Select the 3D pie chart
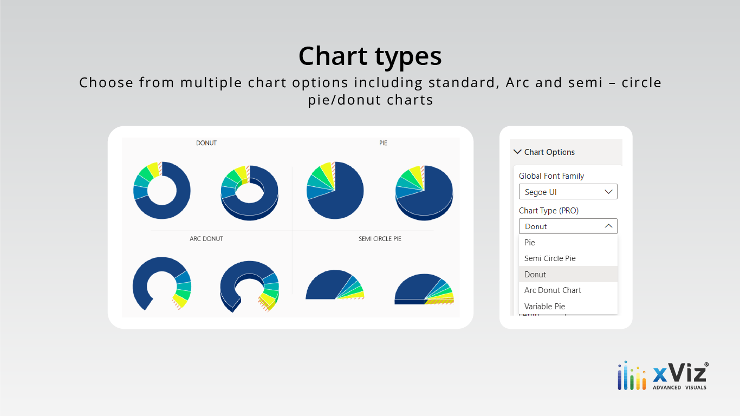740x416 pixels. coord(424,191)
